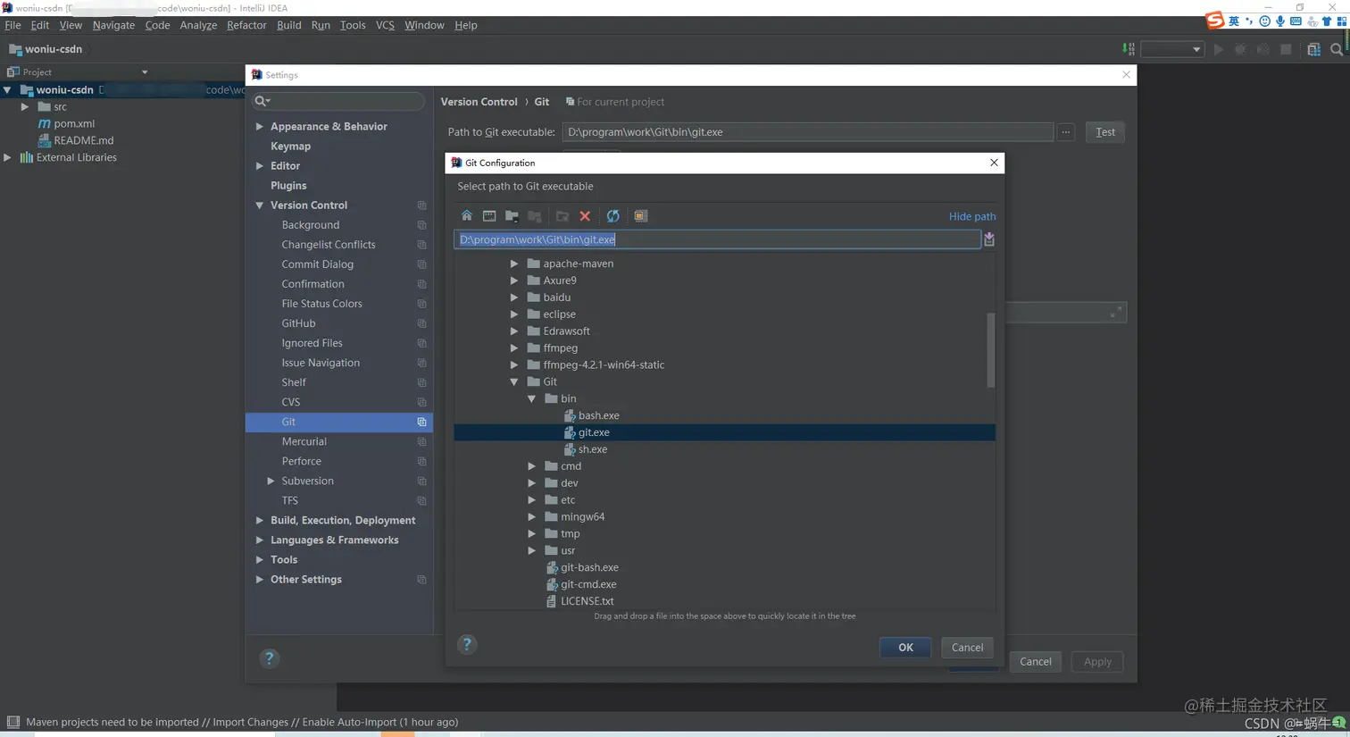This screenshot has height=737, width=1350.
Task: Click the Hide path link
Action: [972, 216]
